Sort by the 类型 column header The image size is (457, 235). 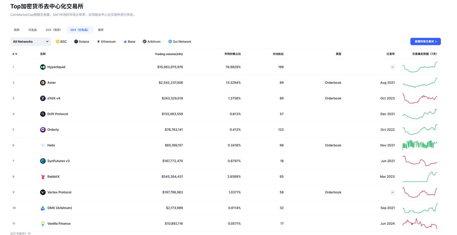click(339, 54)
